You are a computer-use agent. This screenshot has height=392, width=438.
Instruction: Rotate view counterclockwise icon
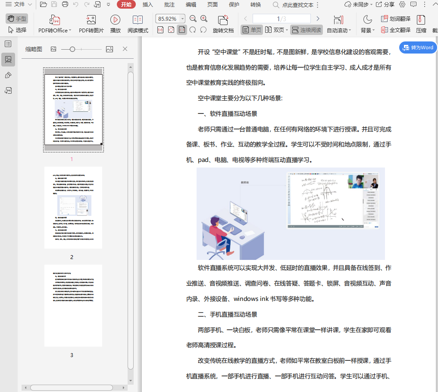tap(203, 30)
